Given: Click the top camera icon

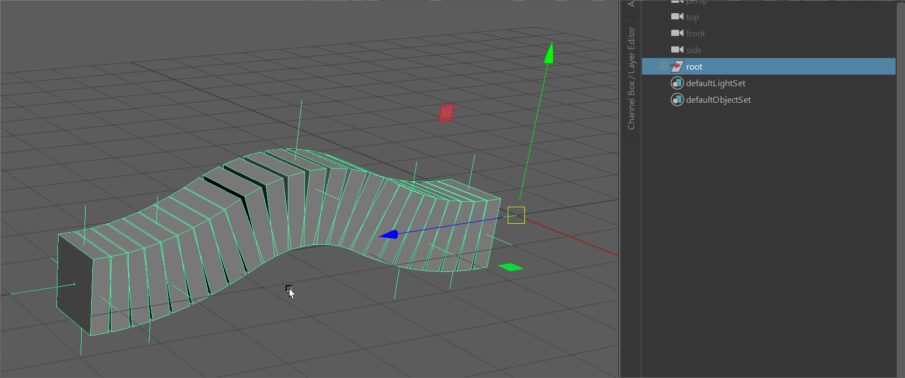Looking at the screenshot, I should [x=677, y=17].
